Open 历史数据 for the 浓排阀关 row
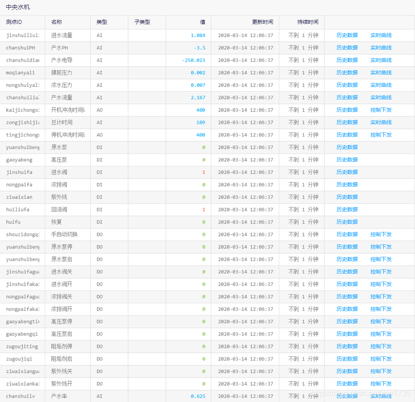The width and height of the screenshot is (415, 402). coord(347,296)
